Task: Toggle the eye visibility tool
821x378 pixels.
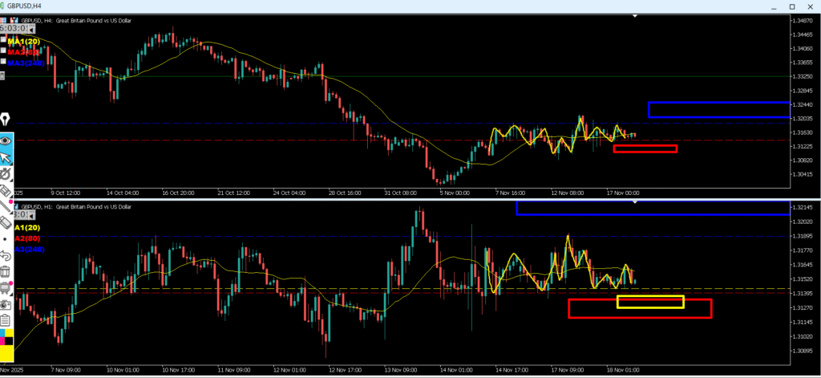Action: point(6,140)
